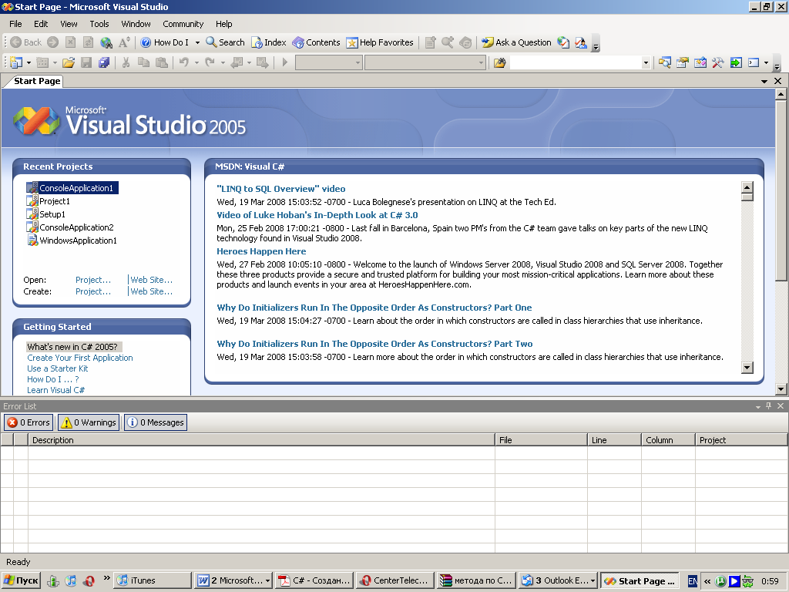The image size is (789, 592).
Task: Click the MSDN news scrollbar thumb
Action: [747, 197]
